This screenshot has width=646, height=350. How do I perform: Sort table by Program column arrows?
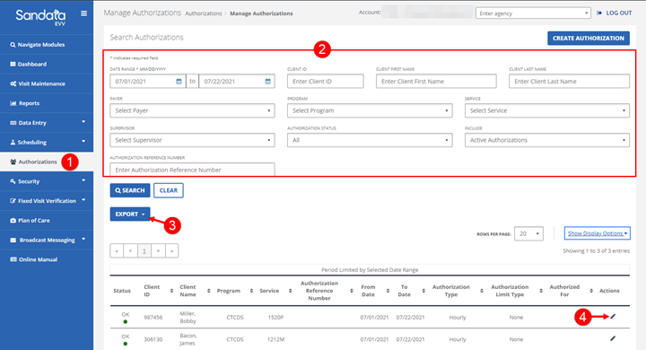pyautogui.click(x=252, y=291)
